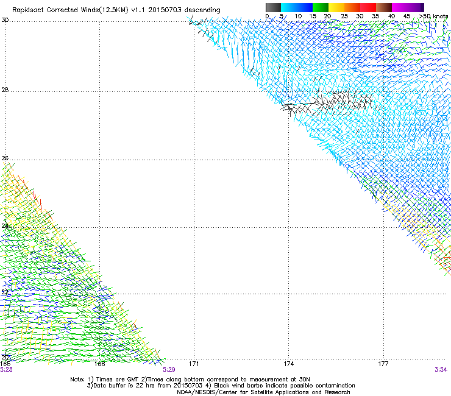Click the 'Rapidscat Corrected Winds(12.5KM)' title text
This screenshot has height=396, width=451.
(70, 10)
